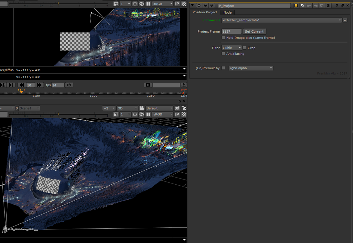
Task: Click the fps input field showing 24
Action: coord(57,85)
